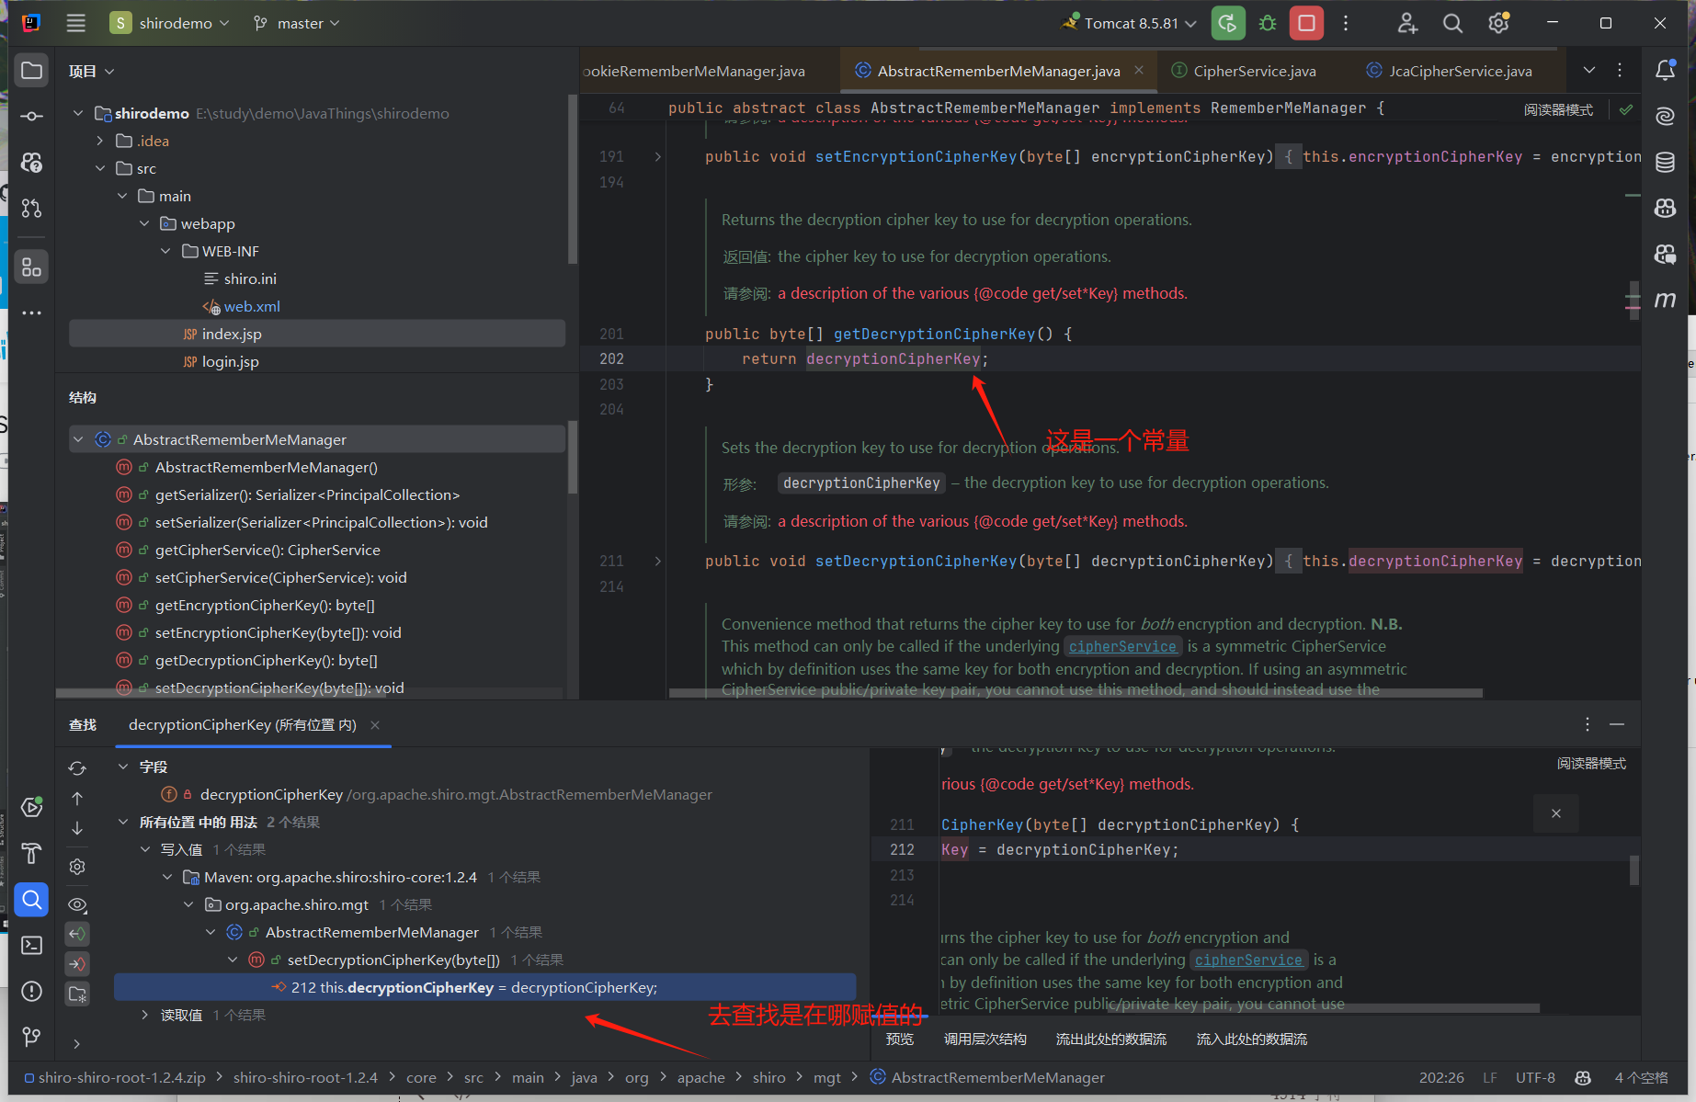1696x1102 pixels.
Task: Rerun the find usages search
Action: pyautogui.click(x=77, y=767)
